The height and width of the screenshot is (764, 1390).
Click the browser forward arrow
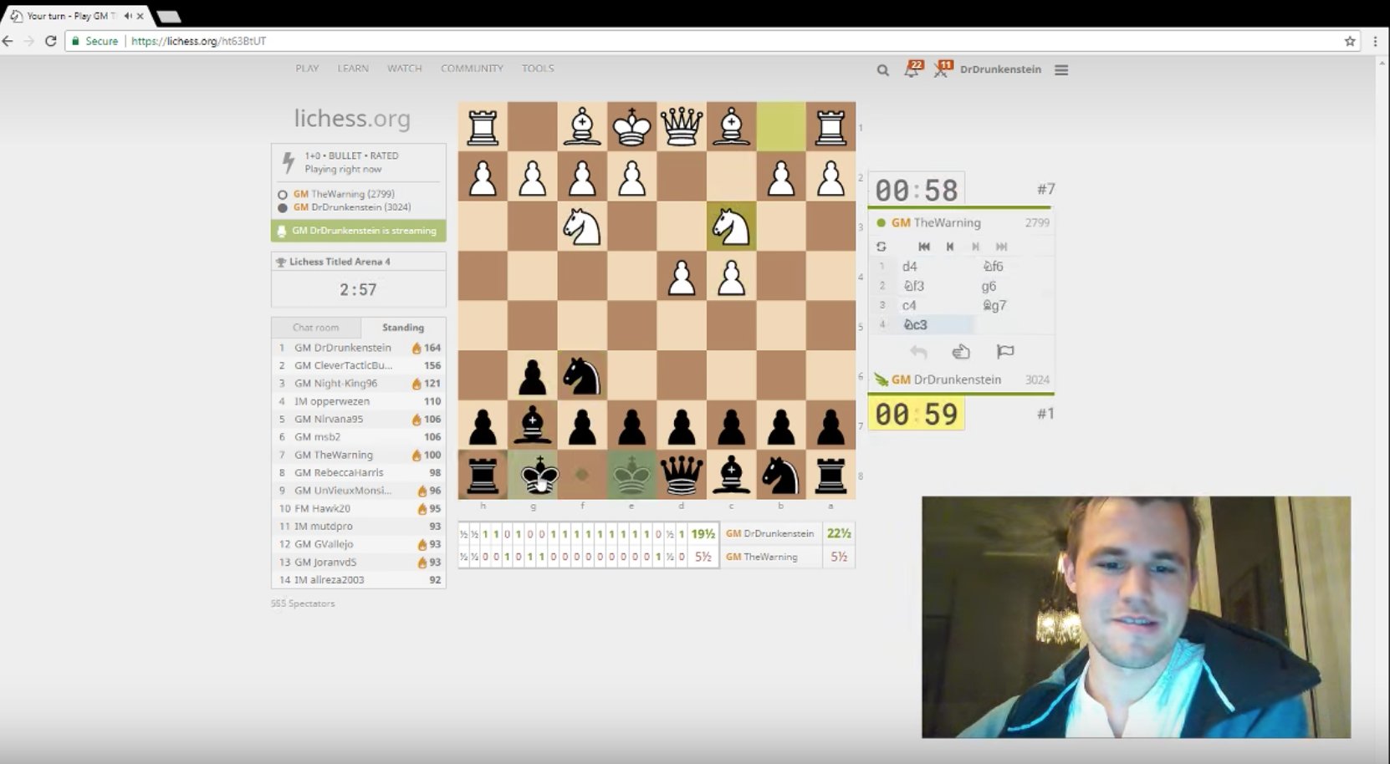click(x=29, y=41)
